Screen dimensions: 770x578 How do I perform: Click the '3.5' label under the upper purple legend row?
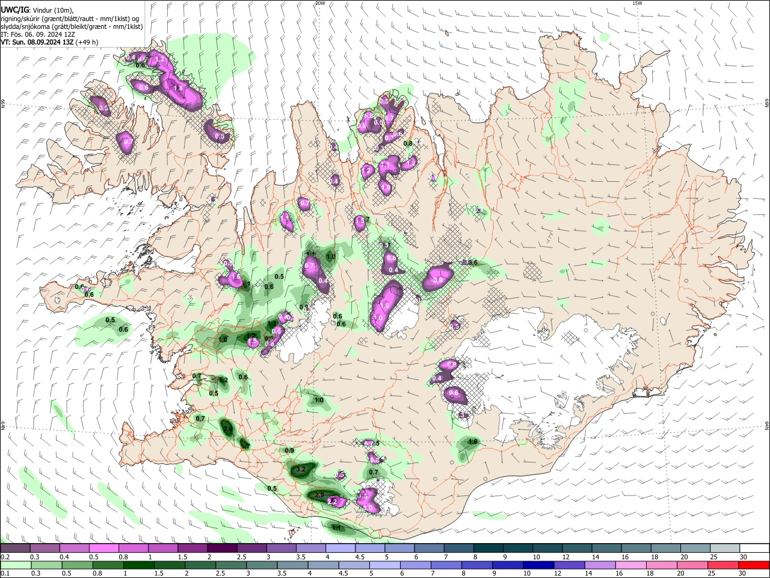[x=300, y=557]
